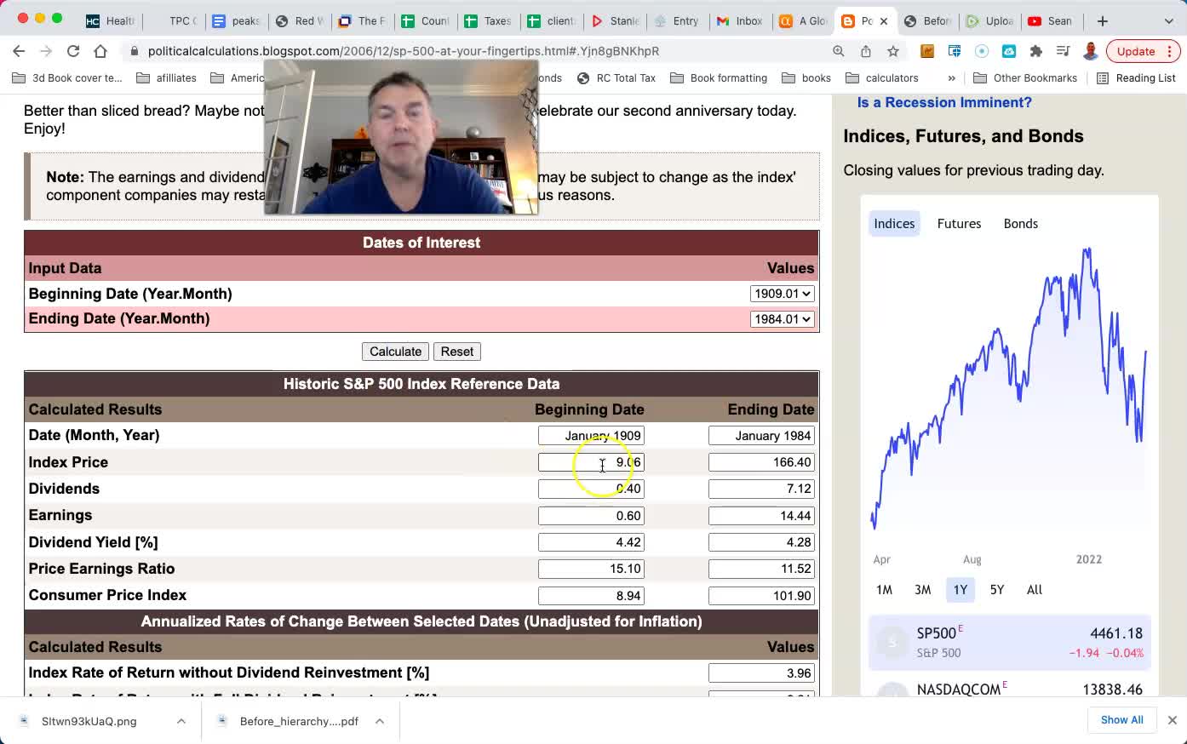Viewport: 1187px width, 744px height.
Task: Open the Extensions puzzle piece menu
Action: tap(1036, 51)
